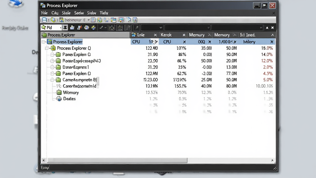Expand the Camefampnefin BJ node
The height and width of the screenshot is (178, 316).
click(52, 80)
